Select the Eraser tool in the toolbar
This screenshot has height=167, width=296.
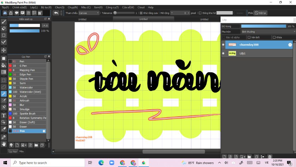coord(3,28)
